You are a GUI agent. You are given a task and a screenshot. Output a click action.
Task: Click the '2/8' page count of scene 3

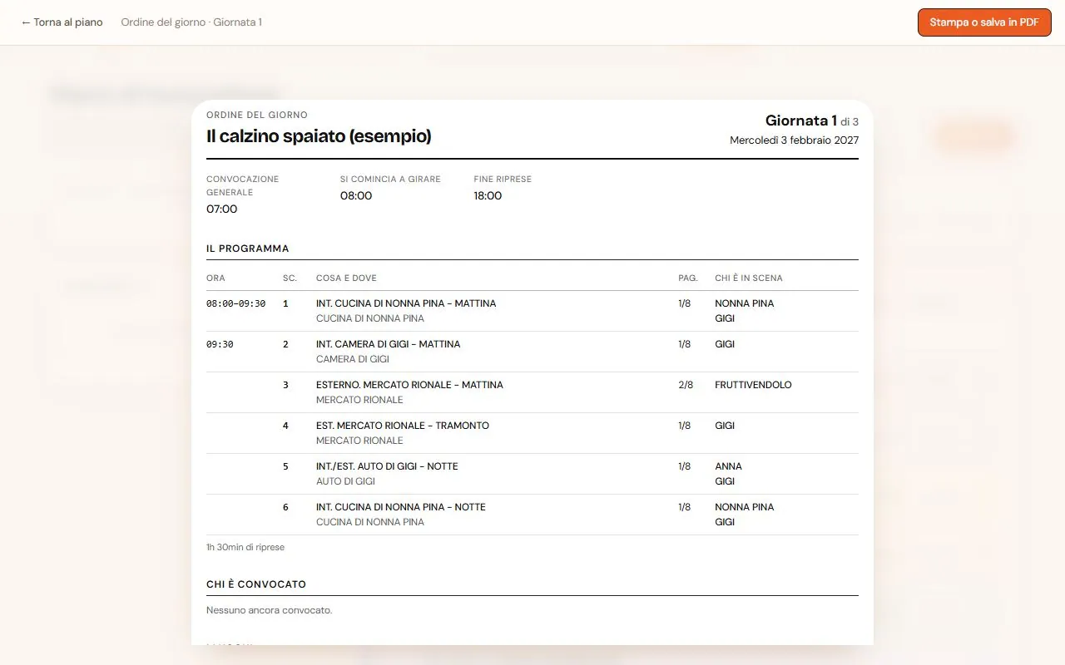[686, 385]
